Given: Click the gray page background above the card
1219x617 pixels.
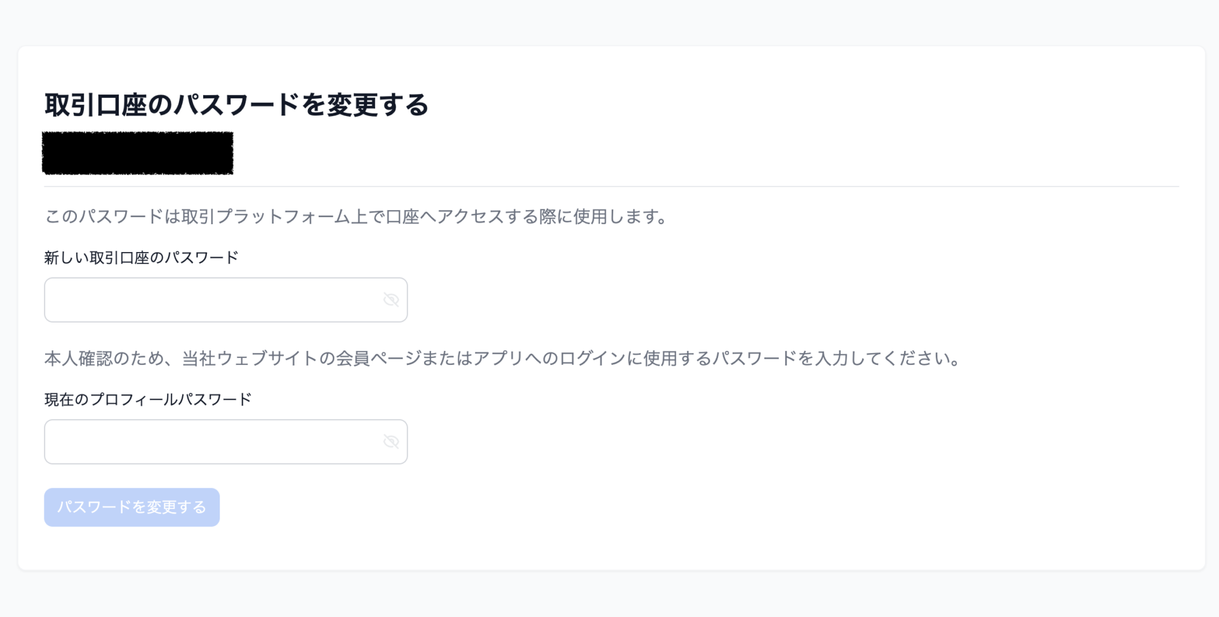Looking at the screenshot, I should [x=609, y=22].
